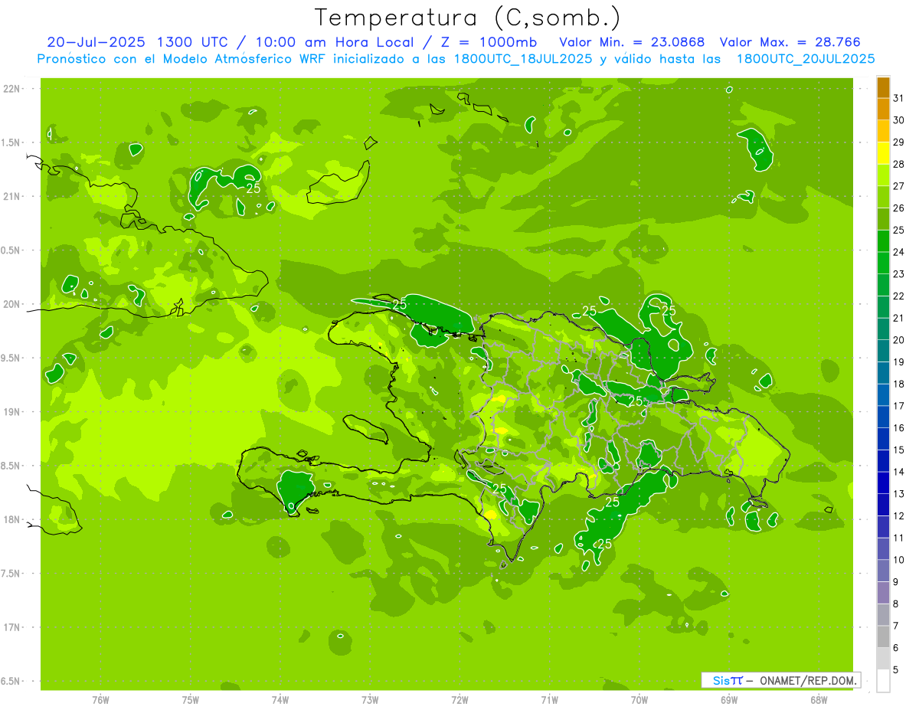The image size is (919, 710).
Task: Click the "19N" latitude axis label
Action: (11, 412)
